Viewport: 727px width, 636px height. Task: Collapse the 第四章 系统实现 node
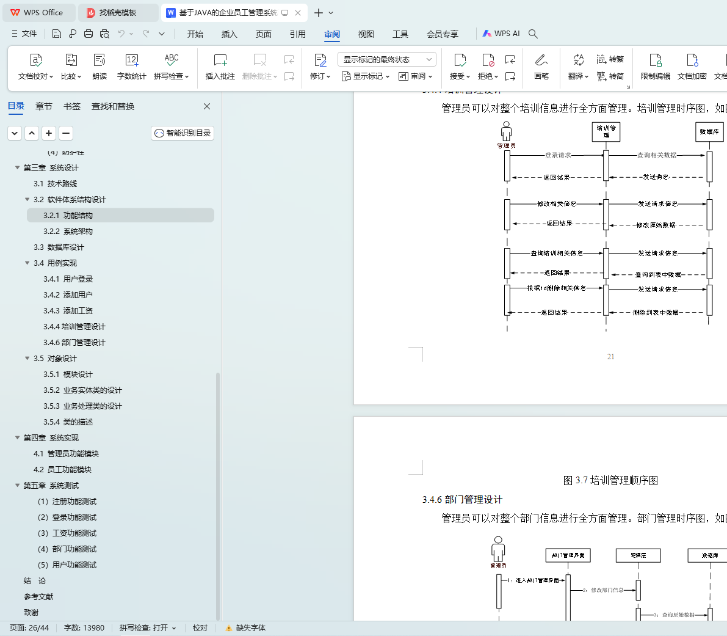[x=17, y=437]
